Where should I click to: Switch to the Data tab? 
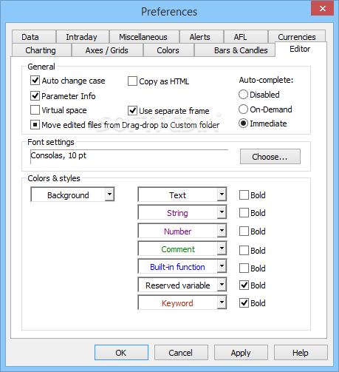tap(34, 37)
